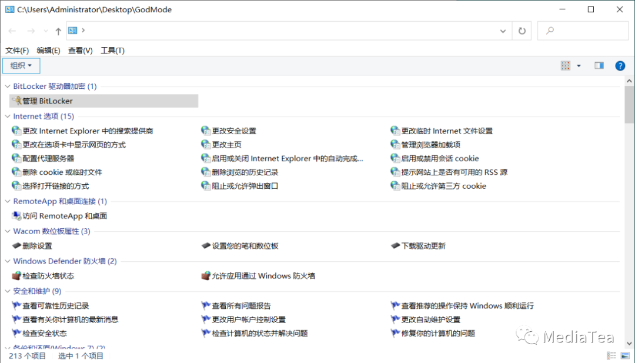Open the 编辑(E) menu
This screenshot has height=363, width=635.
[x=48, y=50]
